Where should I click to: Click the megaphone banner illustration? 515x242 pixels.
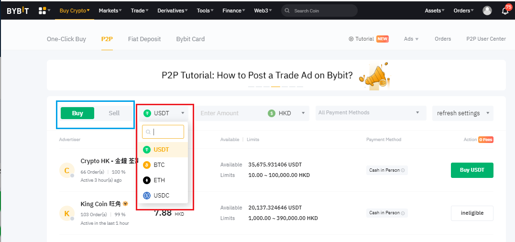[x=374, y=76]
